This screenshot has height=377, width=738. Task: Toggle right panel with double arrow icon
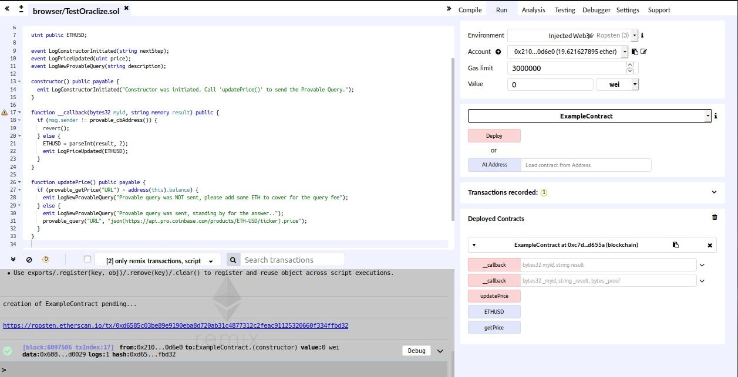(x=449, y=9)
